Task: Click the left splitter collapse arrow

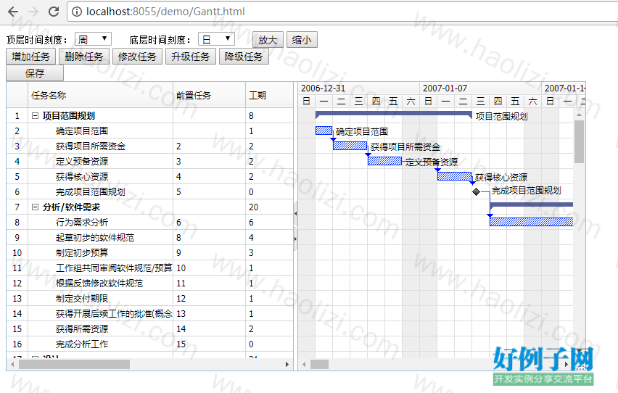Action: coord(296,213)
